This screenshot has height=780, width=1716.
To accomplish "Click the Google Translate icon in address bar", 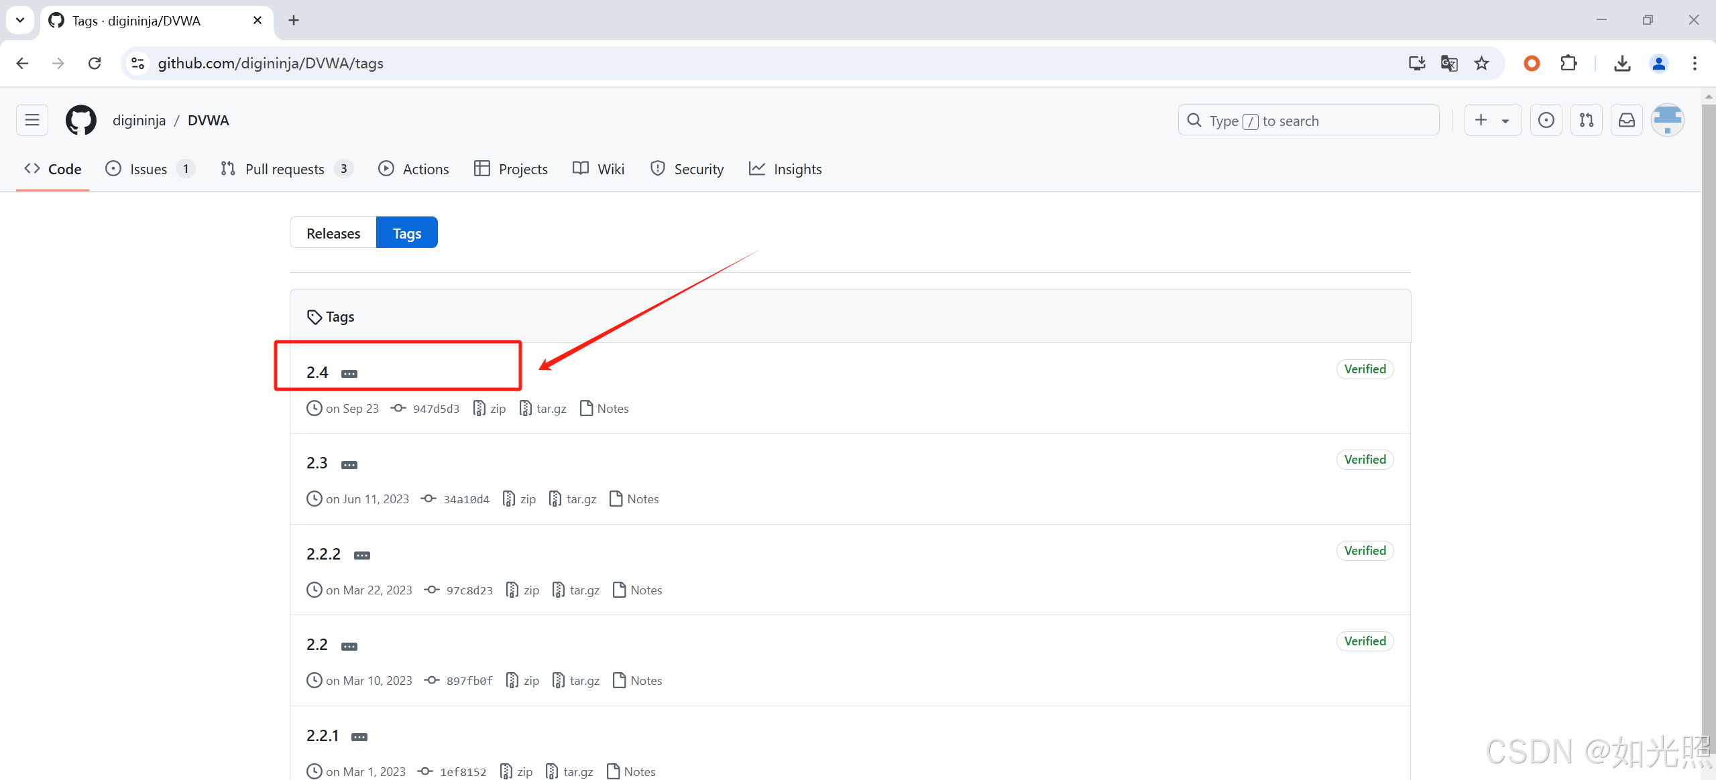I will pyautogui.click(x=1448, y=63).
